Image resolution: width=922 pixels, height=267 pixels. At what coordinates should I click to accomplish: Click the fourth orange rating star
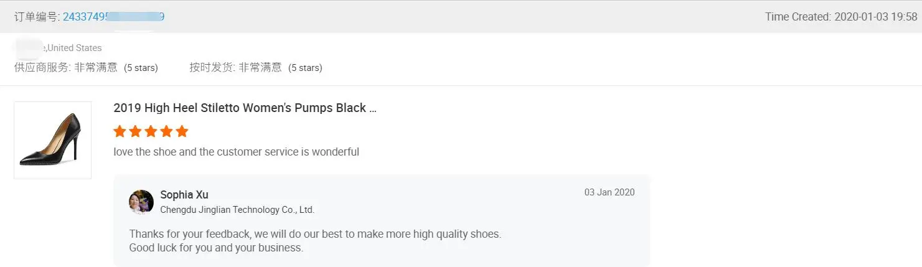click(166, 131)
